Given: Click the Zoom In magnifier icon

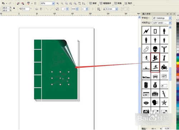Looking at the screenshot, I should tap(58, 3).
